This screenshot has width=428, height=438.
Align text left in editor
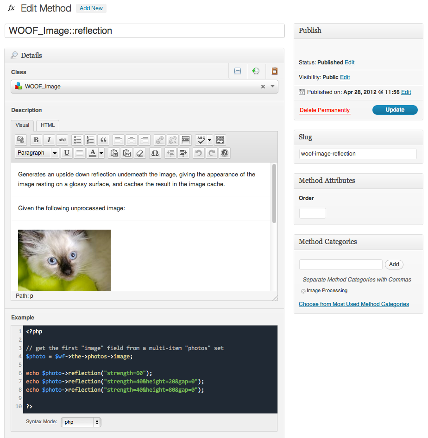pyautogui.click(x=119, y=140)
